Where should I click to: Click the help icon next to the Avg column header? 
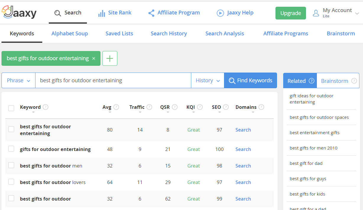click(x=116, y=107)
